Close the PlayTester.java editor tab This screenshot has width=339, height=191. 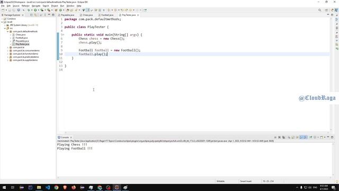pyautogui.click(x=138, y=15)
